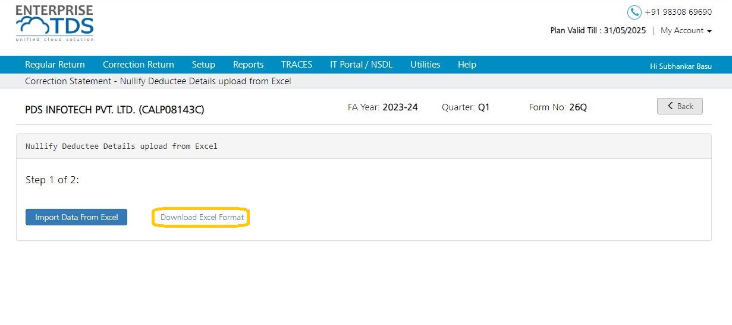Screen dimensions: 732x325
Task: Expand the My Account dropdown
Action: point(686,31)
